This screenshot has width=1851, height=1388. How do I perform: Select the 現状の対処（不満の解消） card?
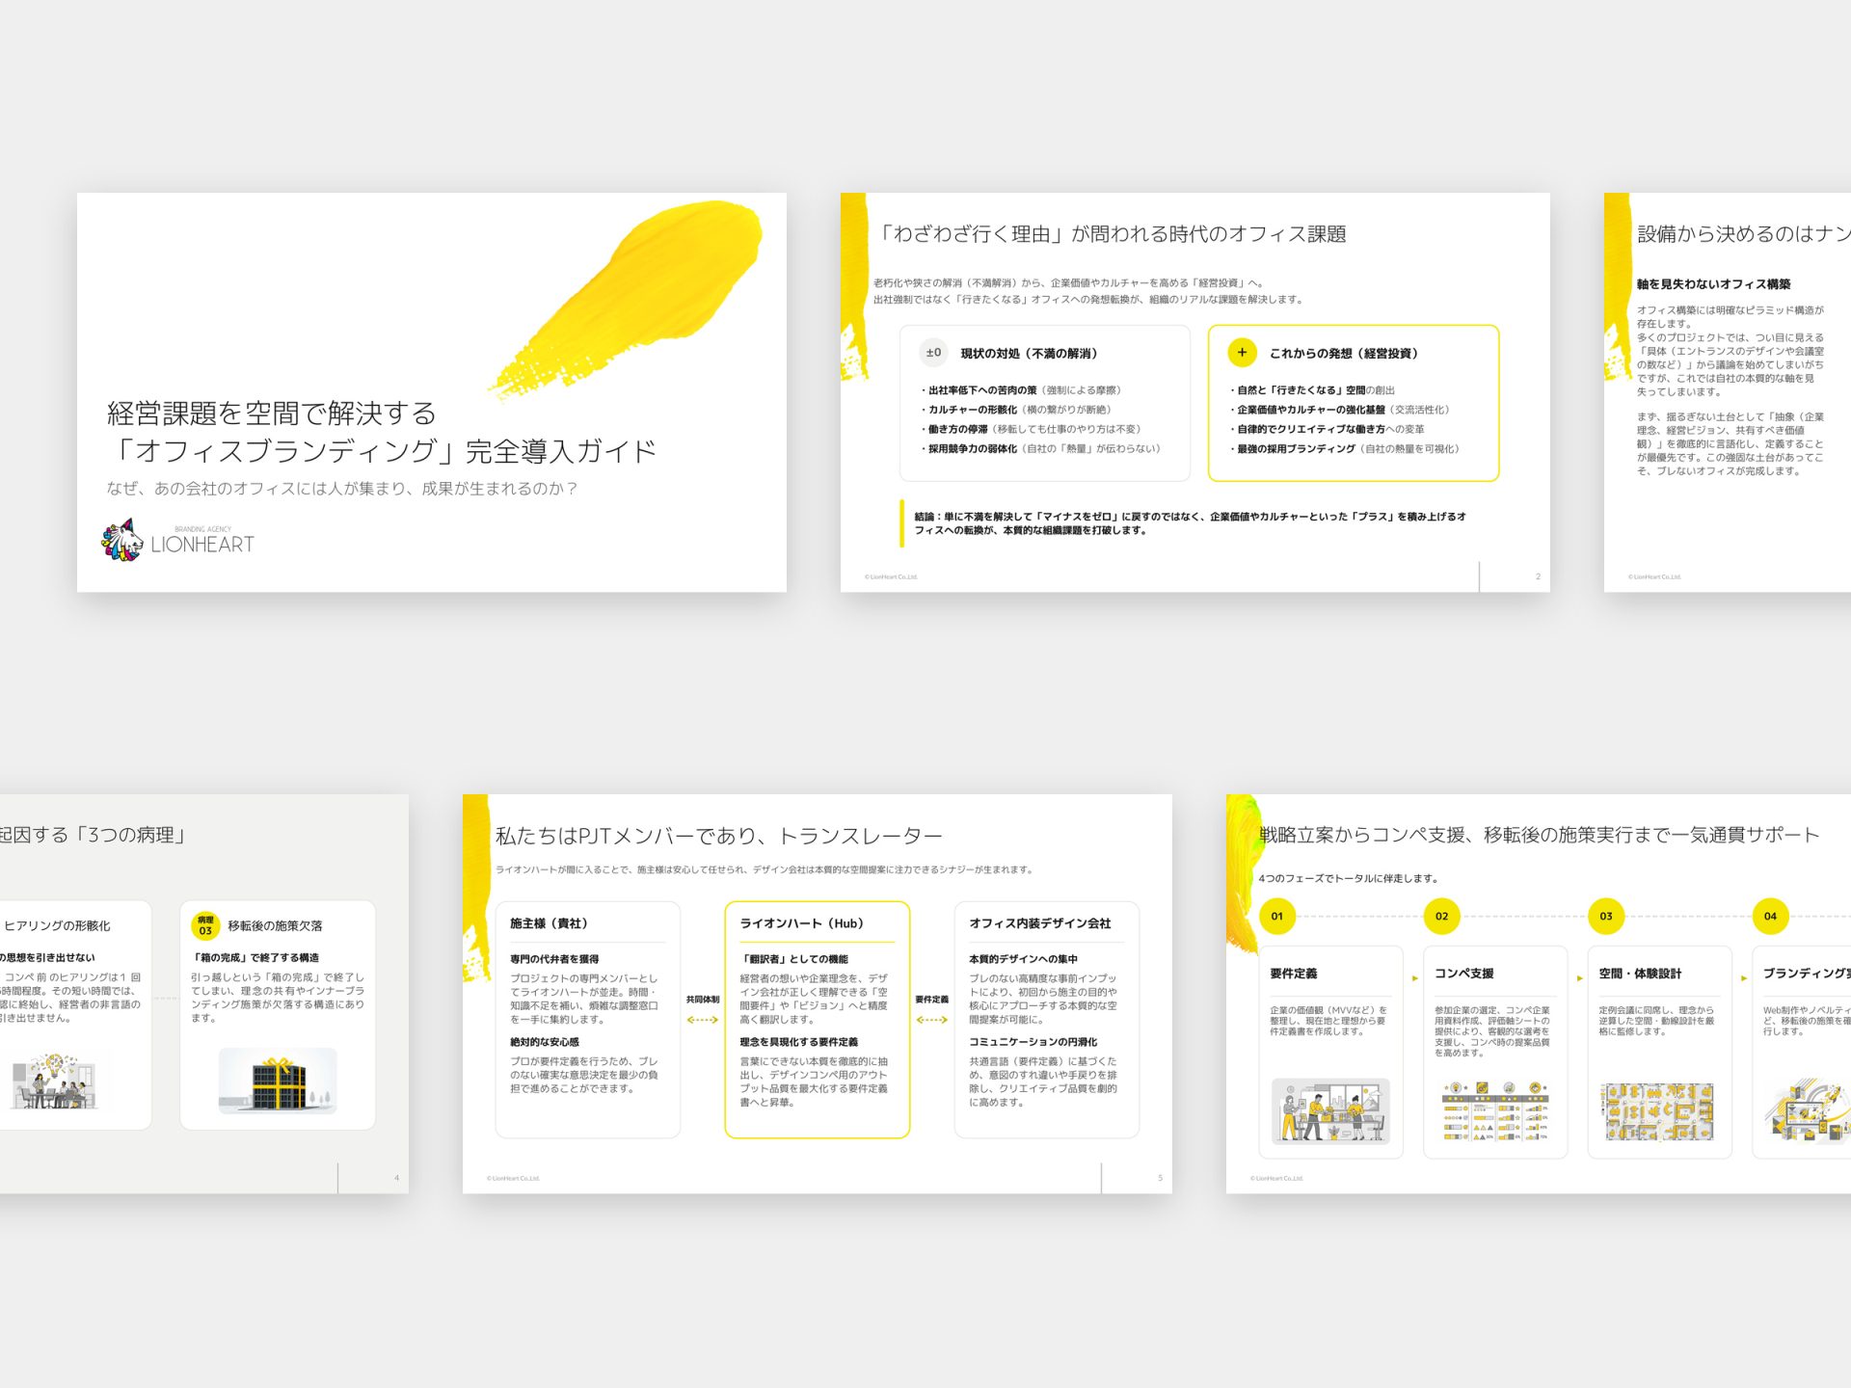point(1045,403)
